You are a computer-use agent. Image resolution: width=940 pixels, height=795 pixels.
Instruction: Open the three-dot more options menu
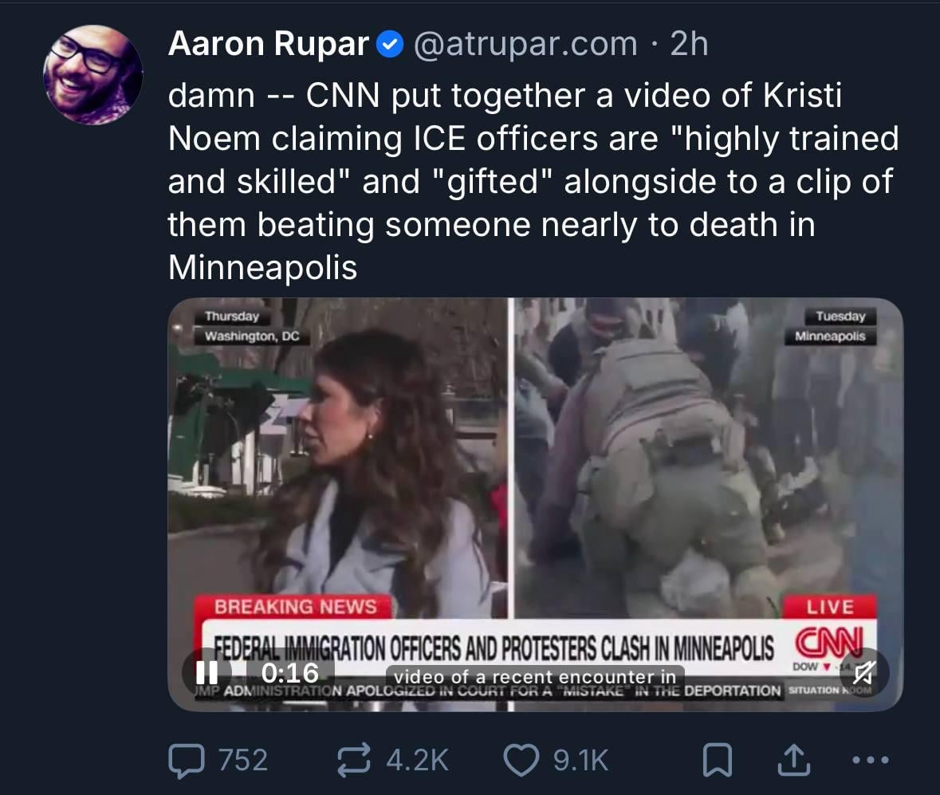(x=871, y=760)
